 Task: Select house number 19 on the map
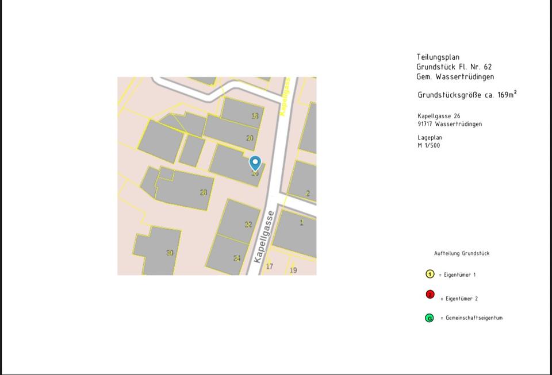tap(293, 270)
